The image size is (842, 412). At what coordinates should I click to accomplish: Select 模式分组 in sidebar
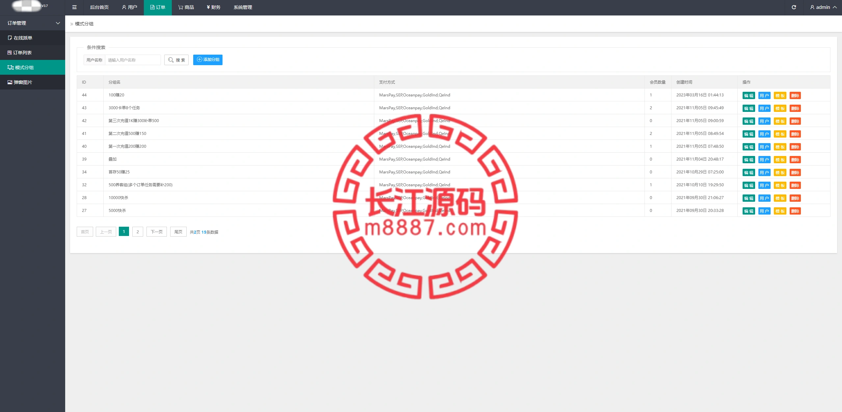33,67
